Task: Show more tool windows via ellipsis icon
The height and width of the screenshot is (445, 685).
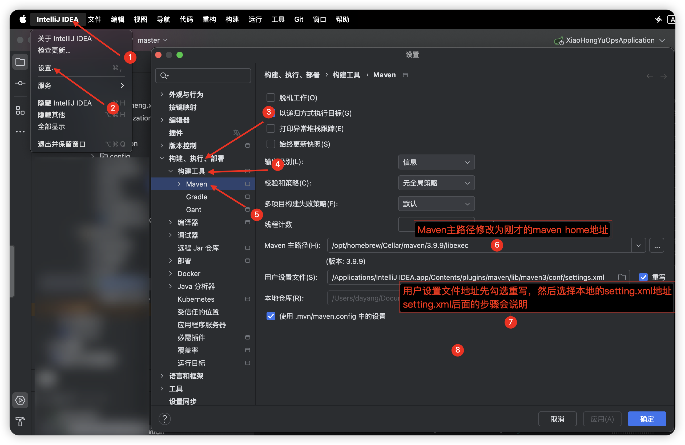Action: coord(20,131)
